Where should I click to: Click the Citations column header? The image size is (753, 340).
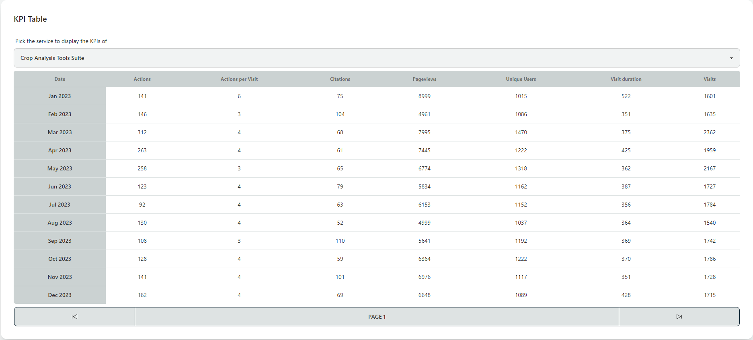[340, 79]
